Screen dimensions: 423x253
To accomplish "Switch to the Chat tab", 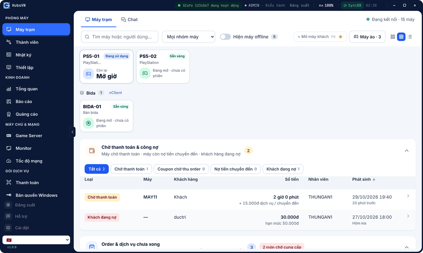I will 130,20.
